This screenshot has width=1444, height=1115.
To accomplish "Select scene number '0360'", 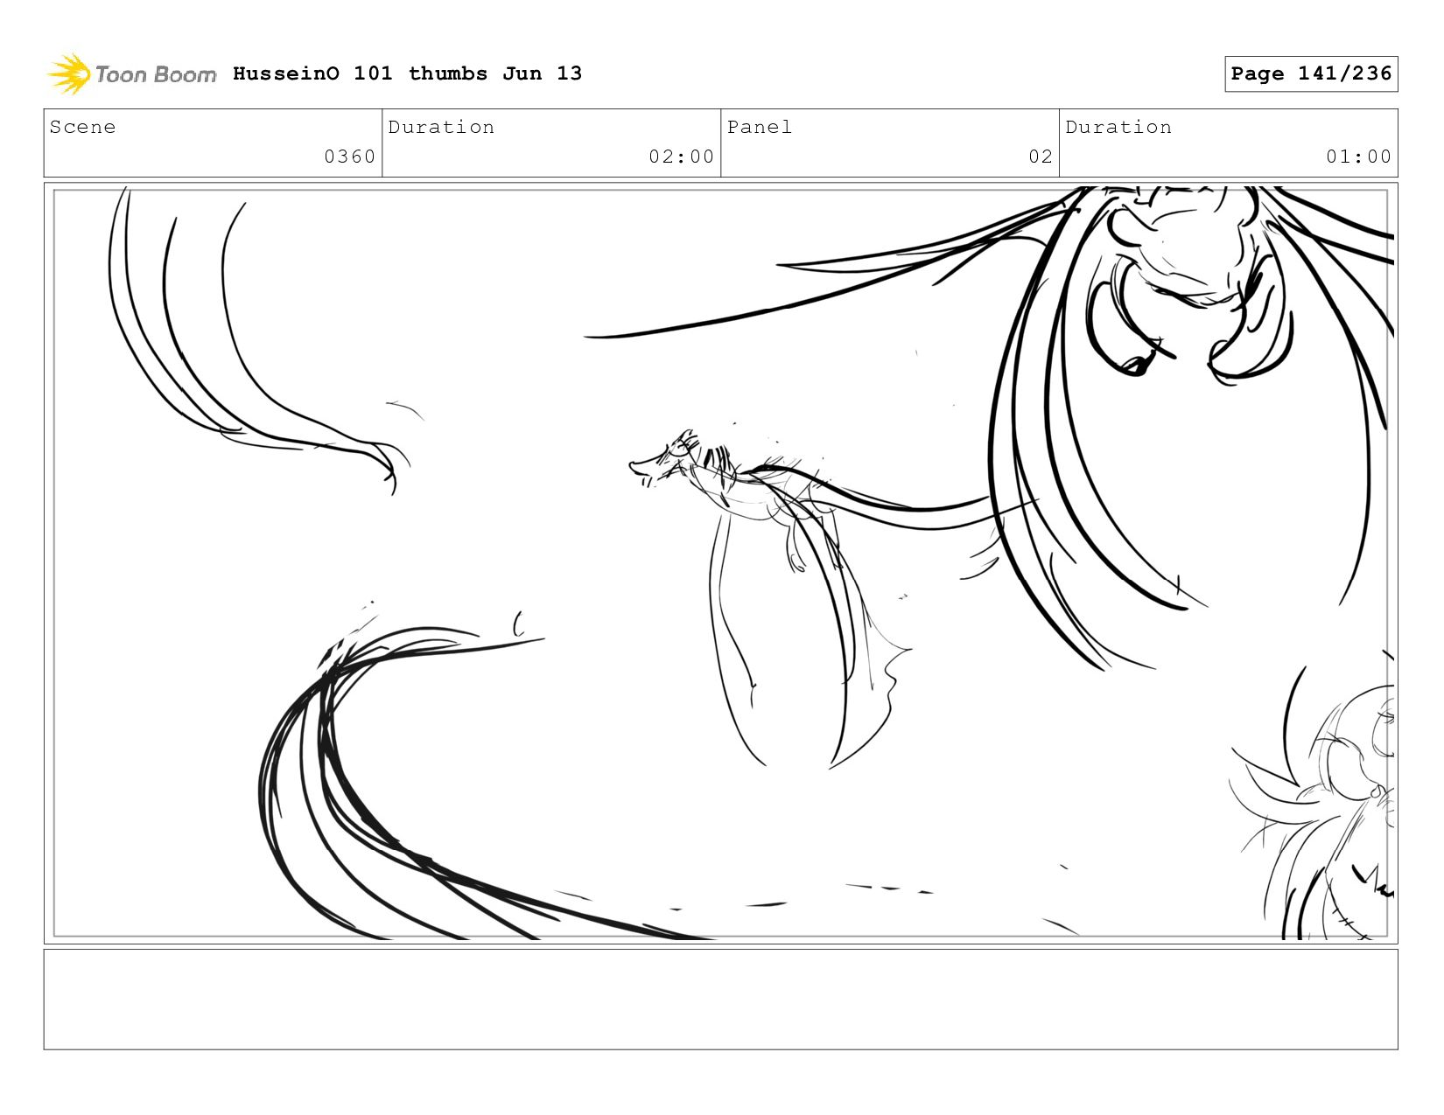I will (350, 157).
